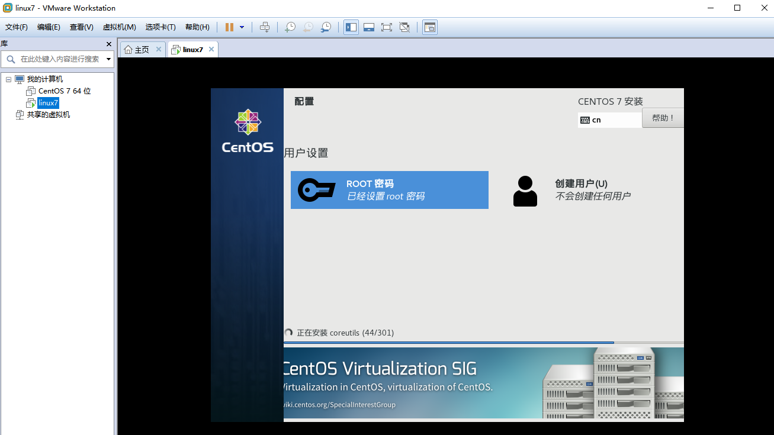Switch to the 主页 tab
This screenshot has width=774, height=435.
click(142, 49)
